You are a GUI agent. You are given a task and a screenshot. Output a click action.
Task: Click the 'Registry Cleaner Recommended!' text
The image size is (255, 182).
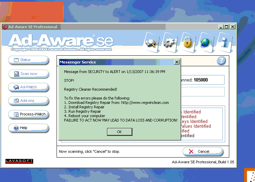pyautogui.click(x=90, y=89)
